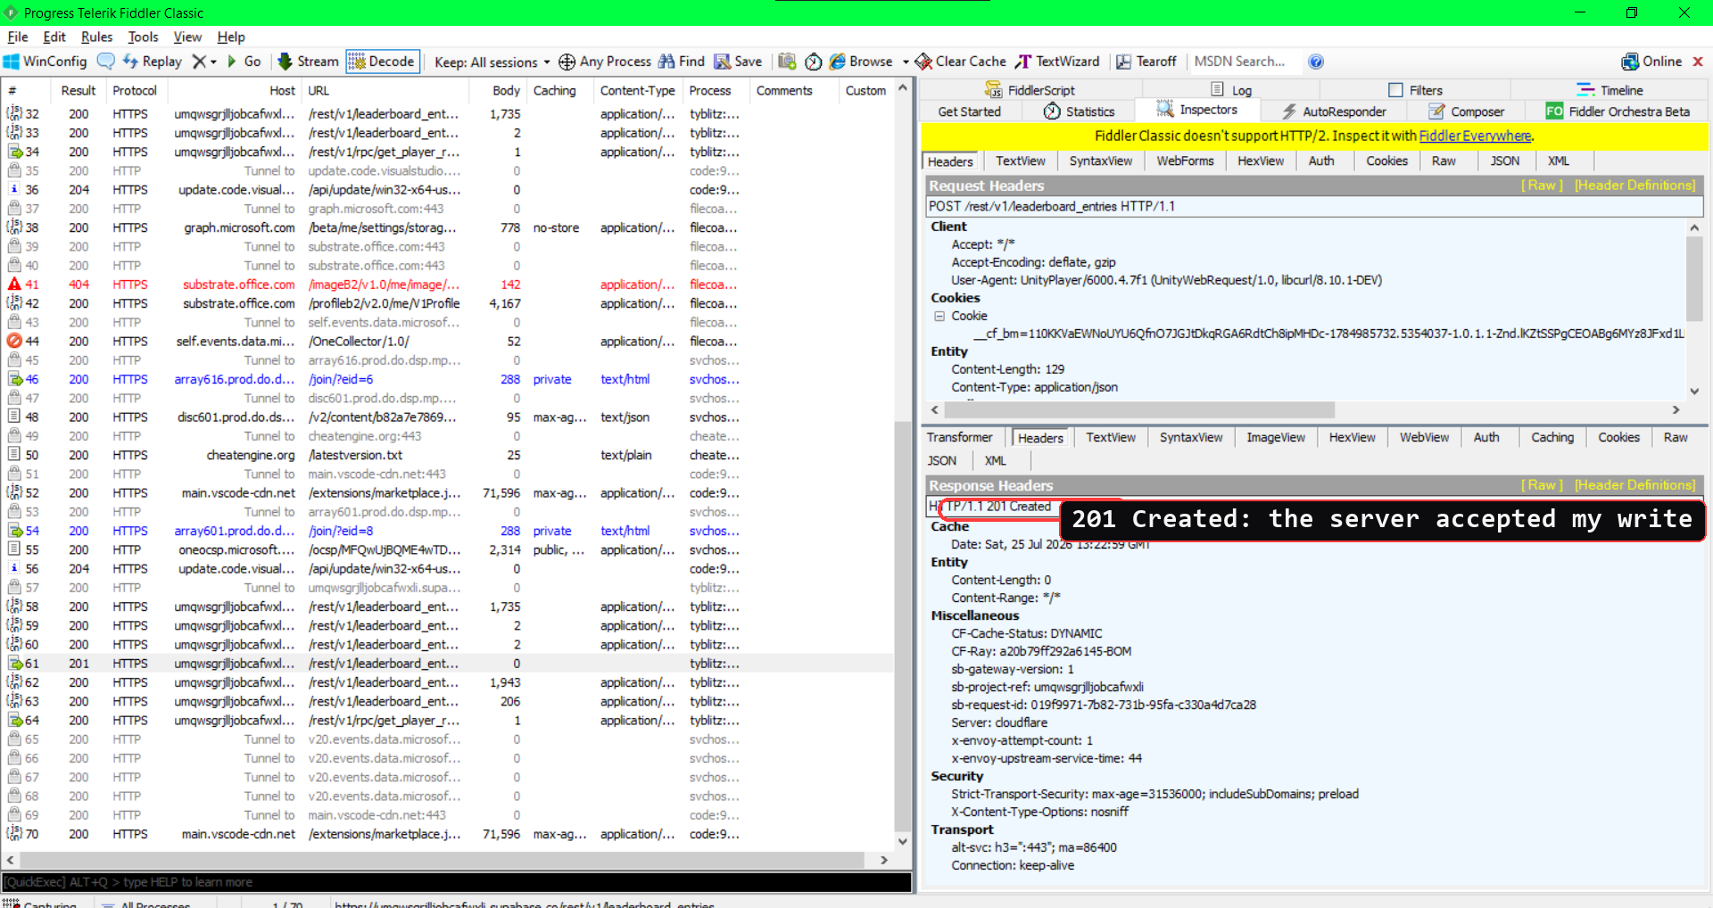Sort sessions by the Result column header
The image size is (1713, 908).
pyautogui.click(x=78, y=90)
